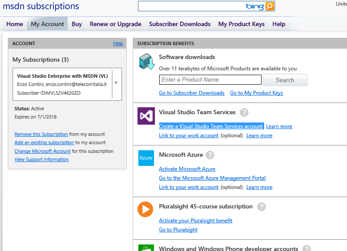Image resolution: width=347 pixels, height=251 pixels.
Task: Type in the Enter a Product Name field
Action: click(210, 80)
